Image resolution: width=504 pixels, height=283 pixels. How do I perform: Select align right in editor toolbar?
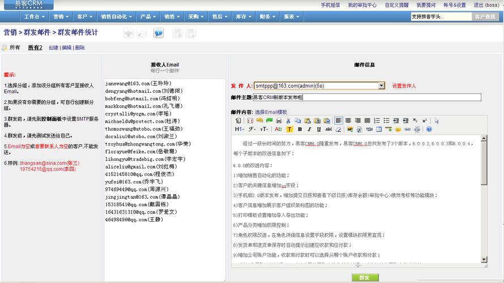[357, 121]
